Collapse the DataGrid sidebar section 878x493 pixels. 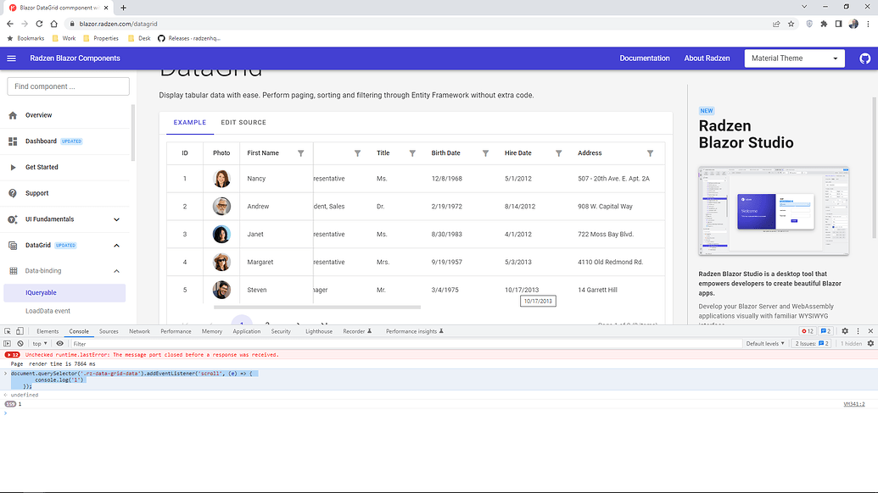pos(65,246)
